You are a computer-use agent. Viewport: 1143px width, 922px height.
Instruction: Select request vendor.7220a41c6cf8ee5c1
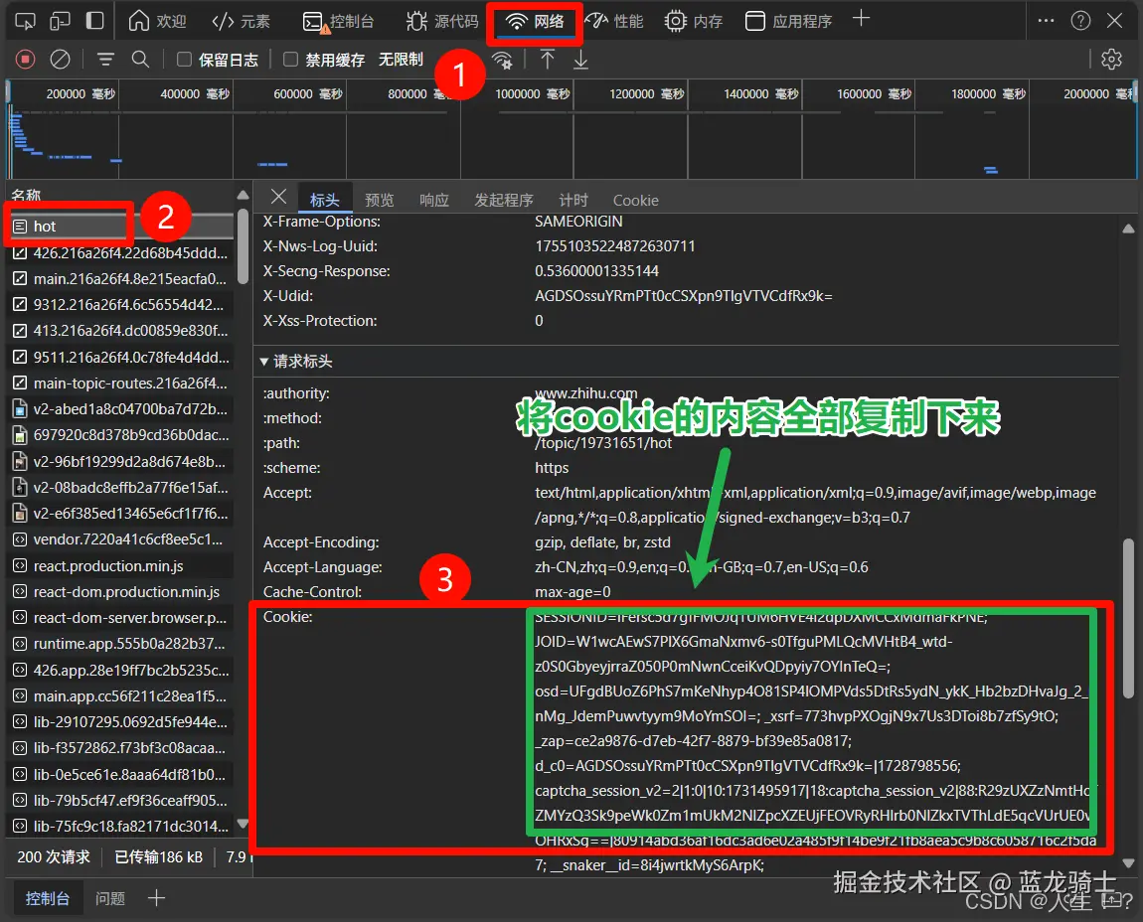click(119, 540)
